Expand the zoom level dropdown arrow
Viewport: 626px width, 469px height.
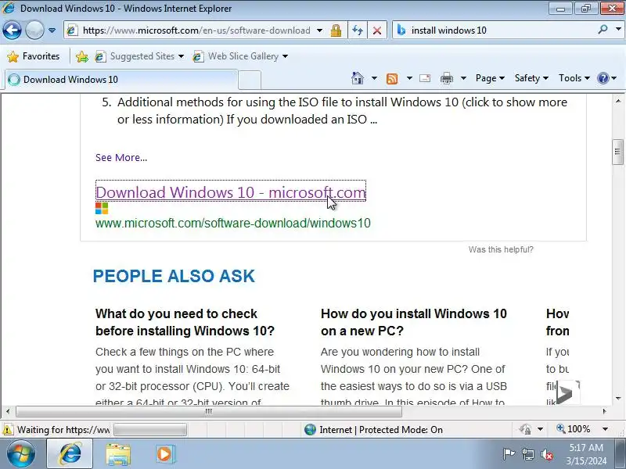[x=606, y=429]
